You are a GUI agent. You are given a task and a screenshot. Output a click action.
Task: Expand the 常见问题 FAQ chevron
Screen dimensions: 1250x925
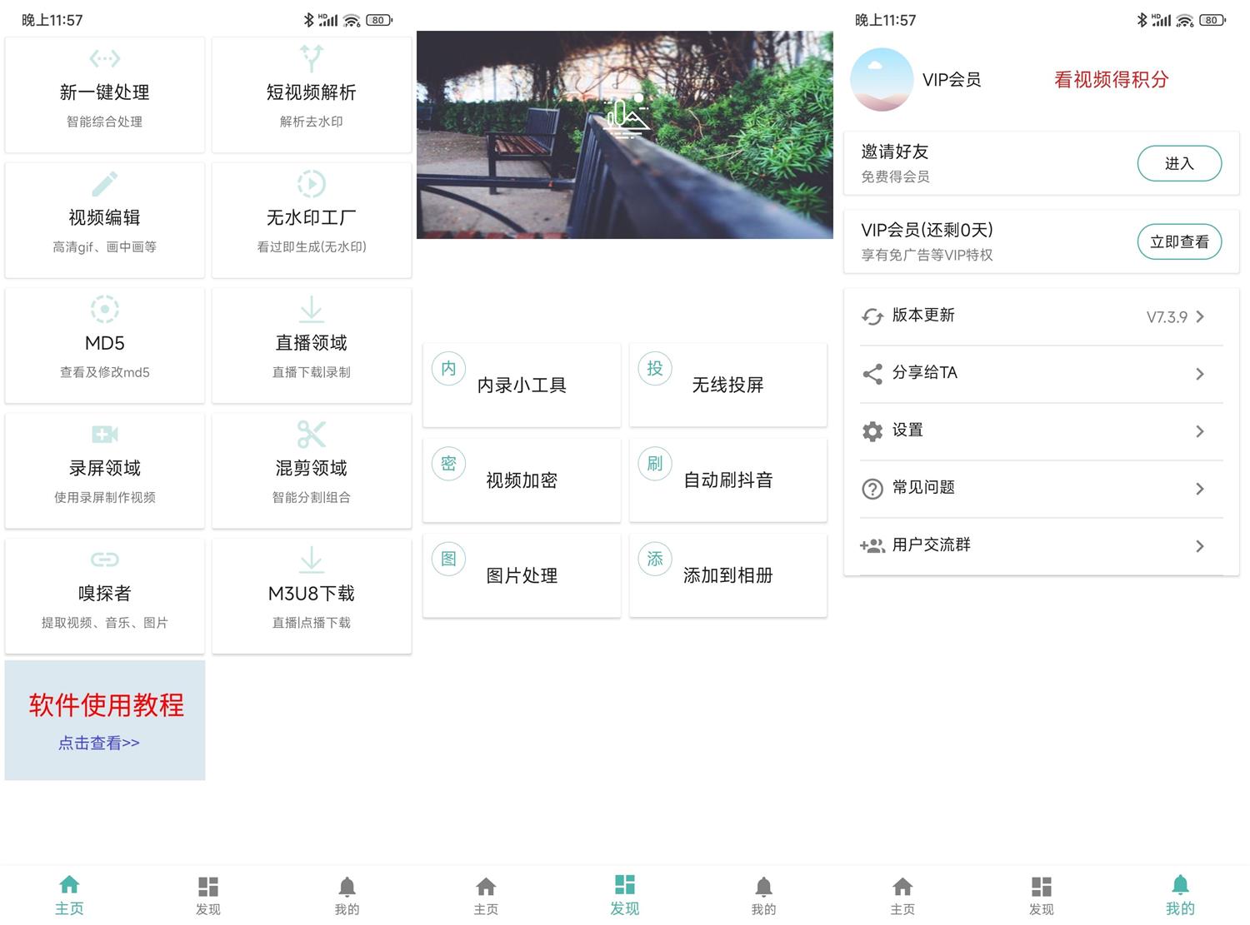coord(1200,489)
